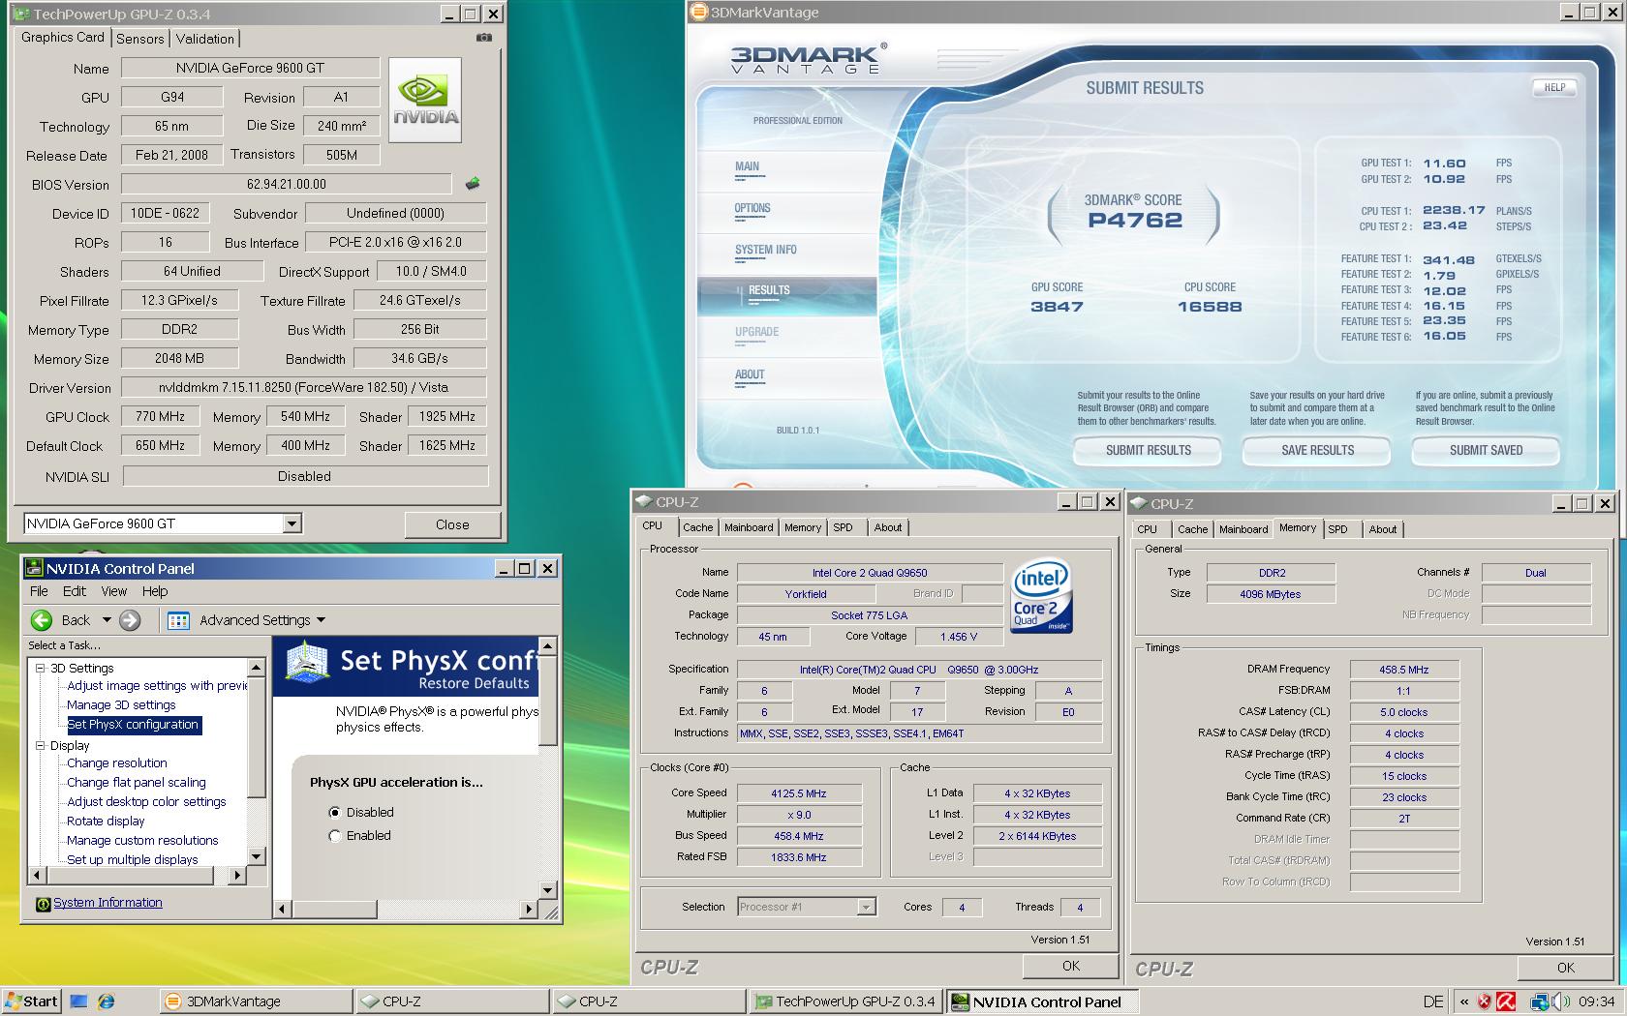Click task tree scrollbar down arrow

pyautogui.click(x=257, y=856)
